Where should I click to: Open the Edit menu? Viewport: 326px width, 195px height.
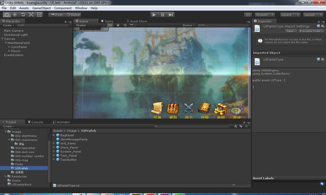(13, 8)
